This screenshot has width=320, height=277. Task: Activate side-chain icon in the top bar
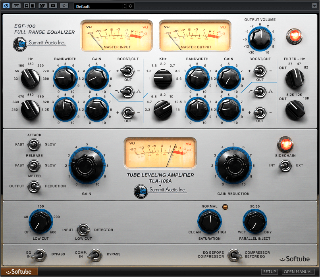64,6
